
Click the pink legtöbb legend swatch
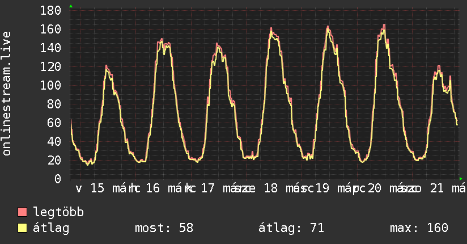coord(23,212)
